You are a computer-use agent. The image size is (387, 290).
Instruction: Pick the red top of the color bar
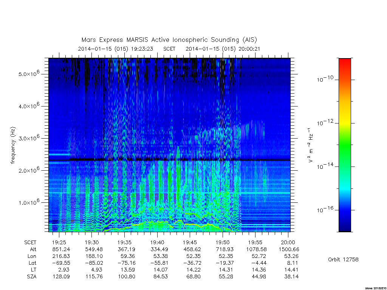click(x=345, y=62)
